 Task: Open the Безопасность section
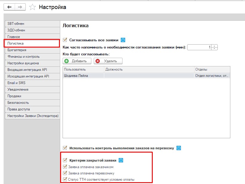33,103
